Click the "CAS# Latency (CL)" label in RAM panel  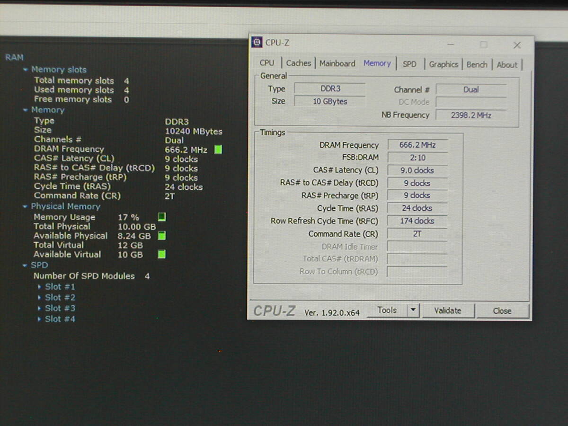click(x=74, y=158)
